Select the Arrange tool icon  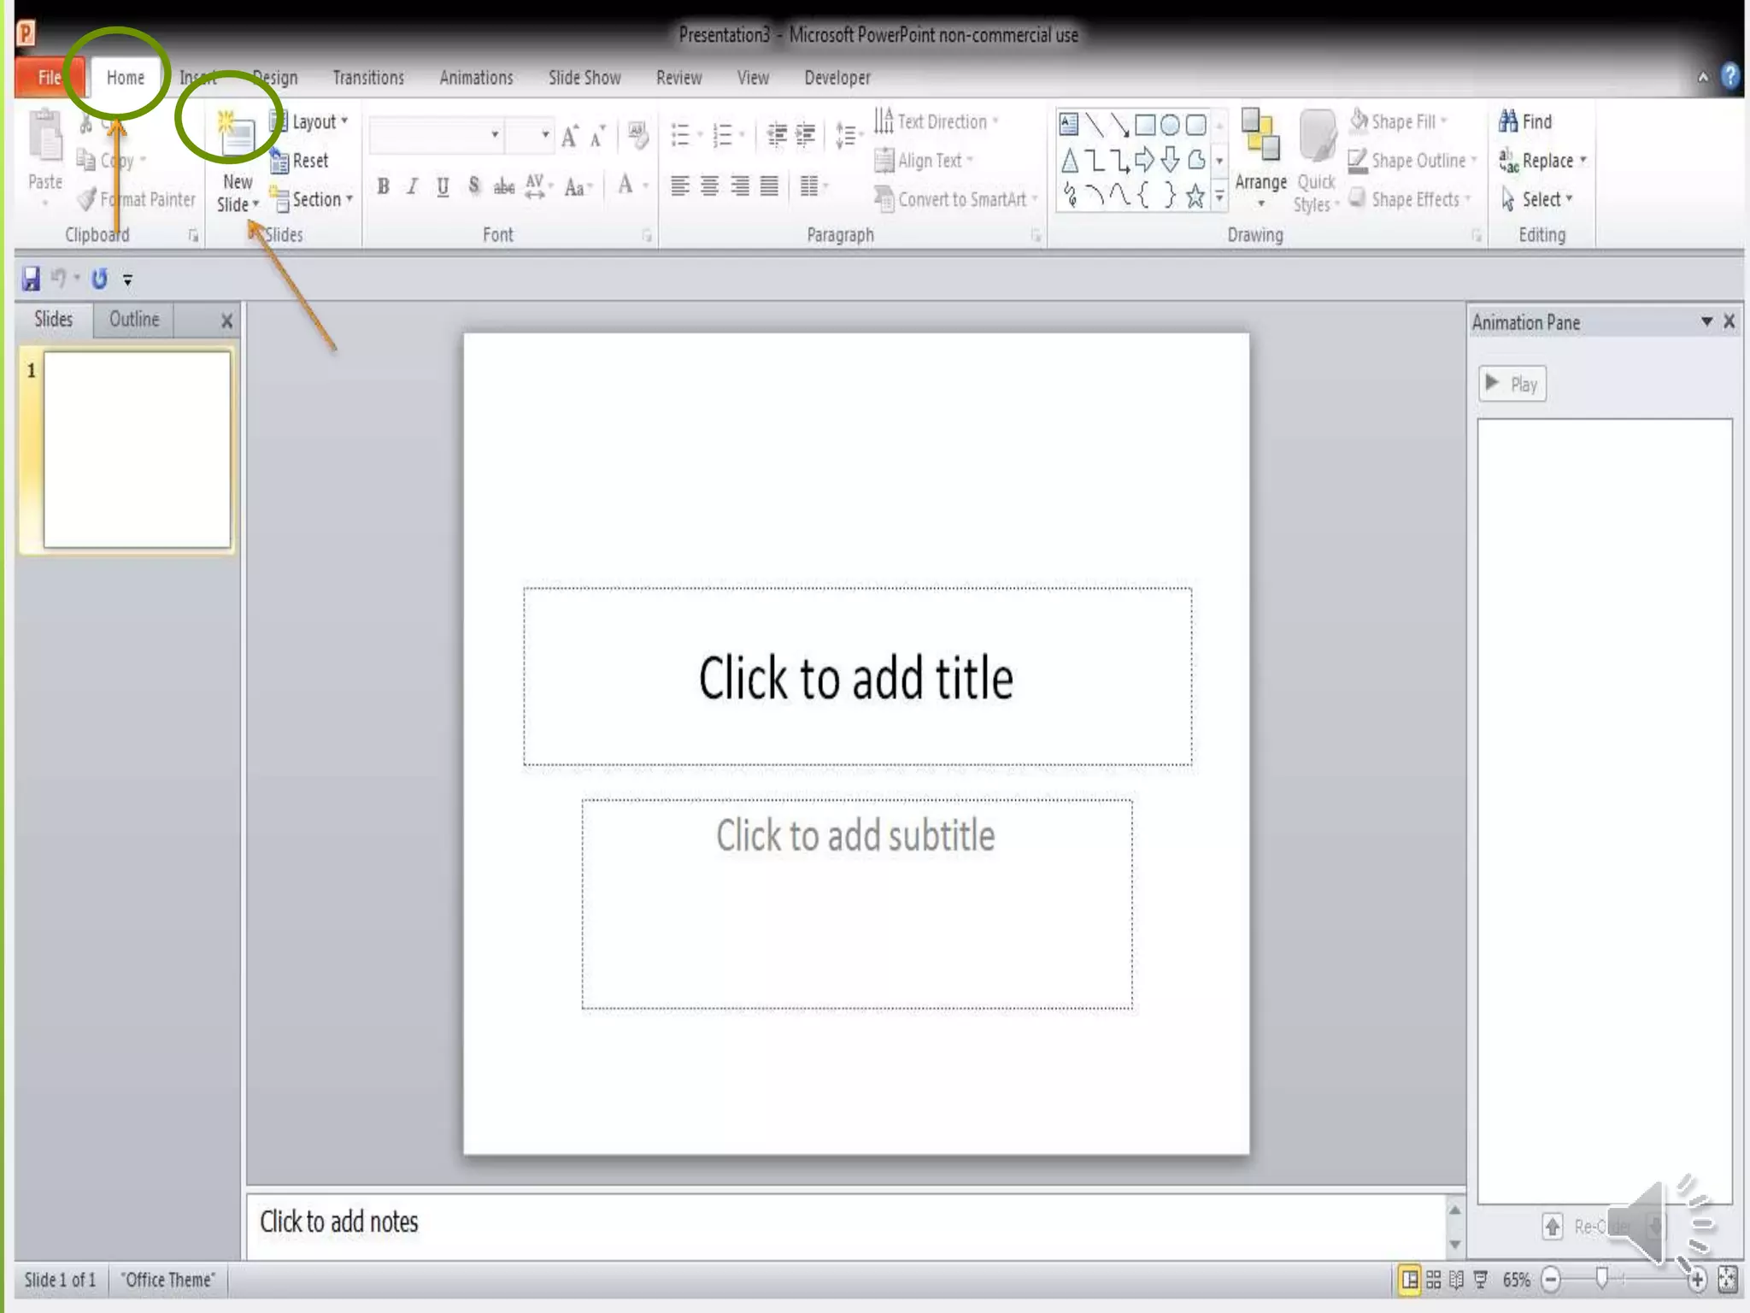1260,135
